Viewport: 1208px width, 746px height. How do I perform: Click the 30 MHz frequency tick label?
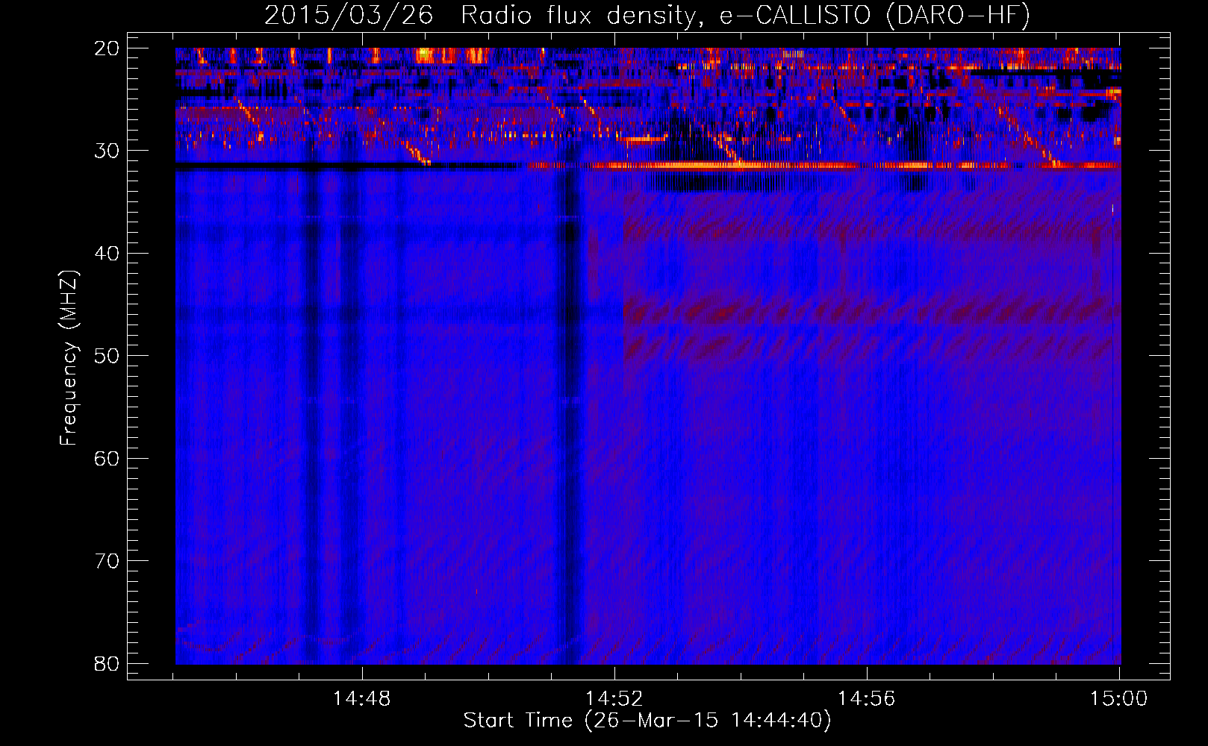pos(108,151)
